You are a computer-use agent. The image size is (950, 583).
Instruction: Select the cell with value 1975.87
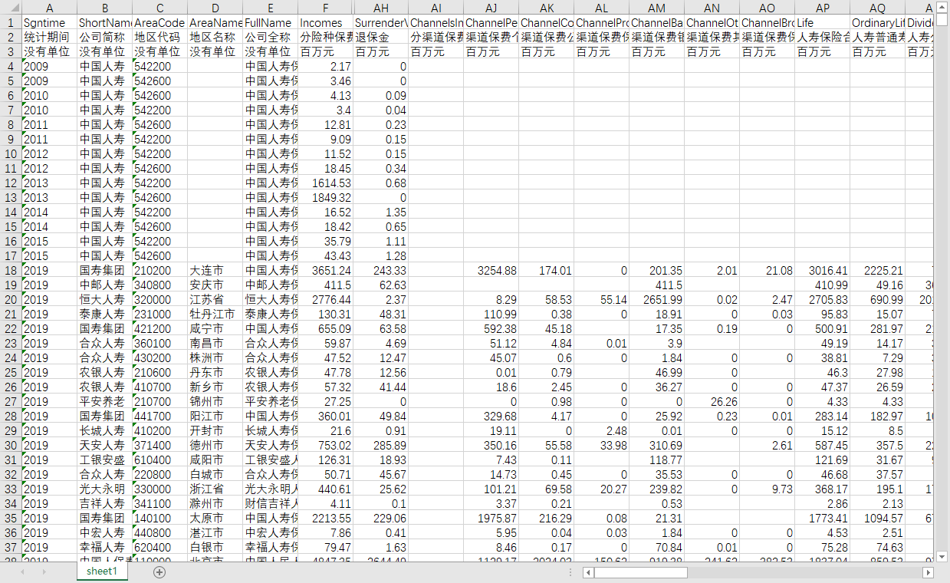pyautogui.click(x=491, y=518)
